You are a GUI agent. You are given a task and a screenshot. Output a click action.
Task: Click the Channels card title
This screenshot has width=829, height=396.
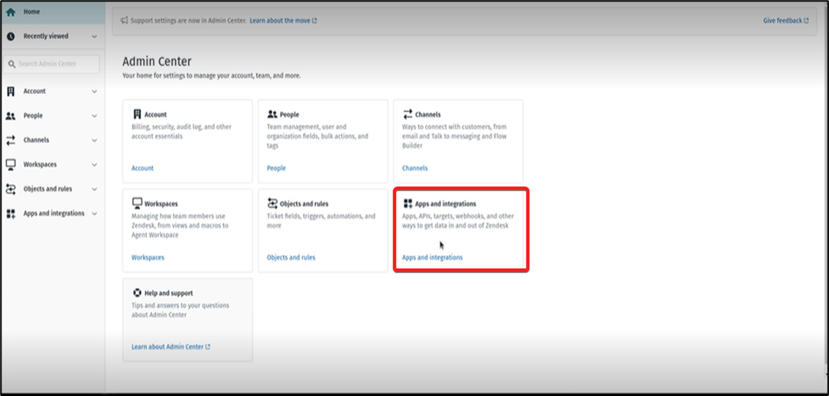point(428,114)
